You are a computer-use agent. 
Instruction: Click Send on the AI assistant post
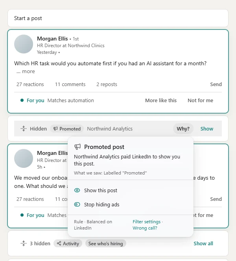point(216,85)
